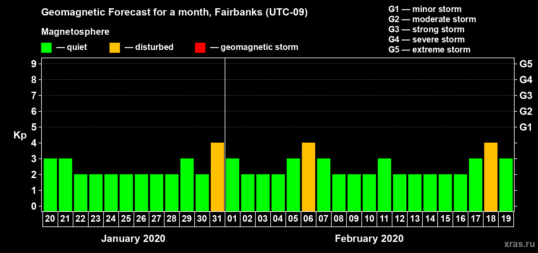Click 'G1 — minor storm' legend text
Screen dimensions: 538x253
click(x=425, y=9)
